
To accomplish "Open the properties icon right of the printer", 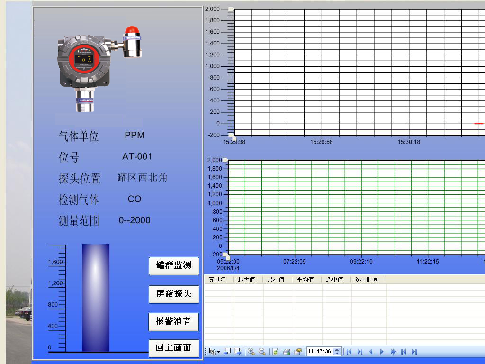I will click(297, 352).
